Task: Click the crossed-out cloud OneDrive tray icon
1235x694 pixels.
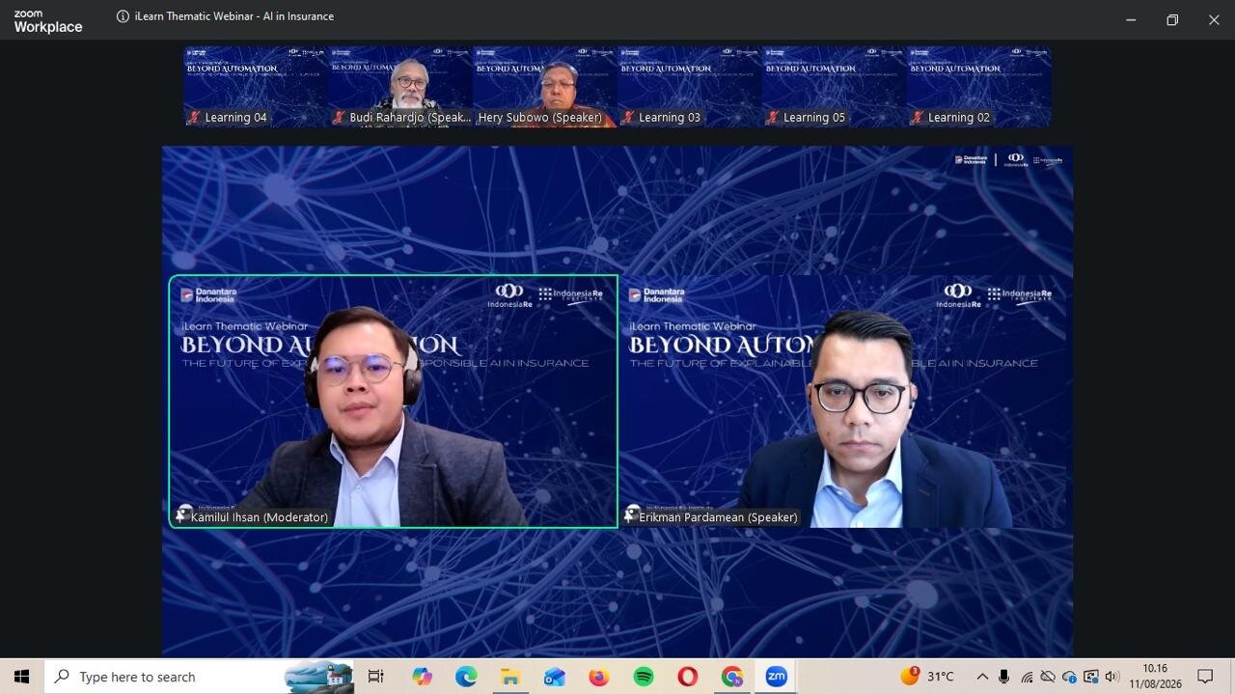Action: click(1048, 677)
